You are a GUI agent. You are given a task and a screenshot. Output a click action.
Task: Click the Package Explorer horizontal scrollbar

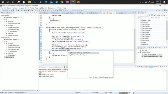pos(19,91)
